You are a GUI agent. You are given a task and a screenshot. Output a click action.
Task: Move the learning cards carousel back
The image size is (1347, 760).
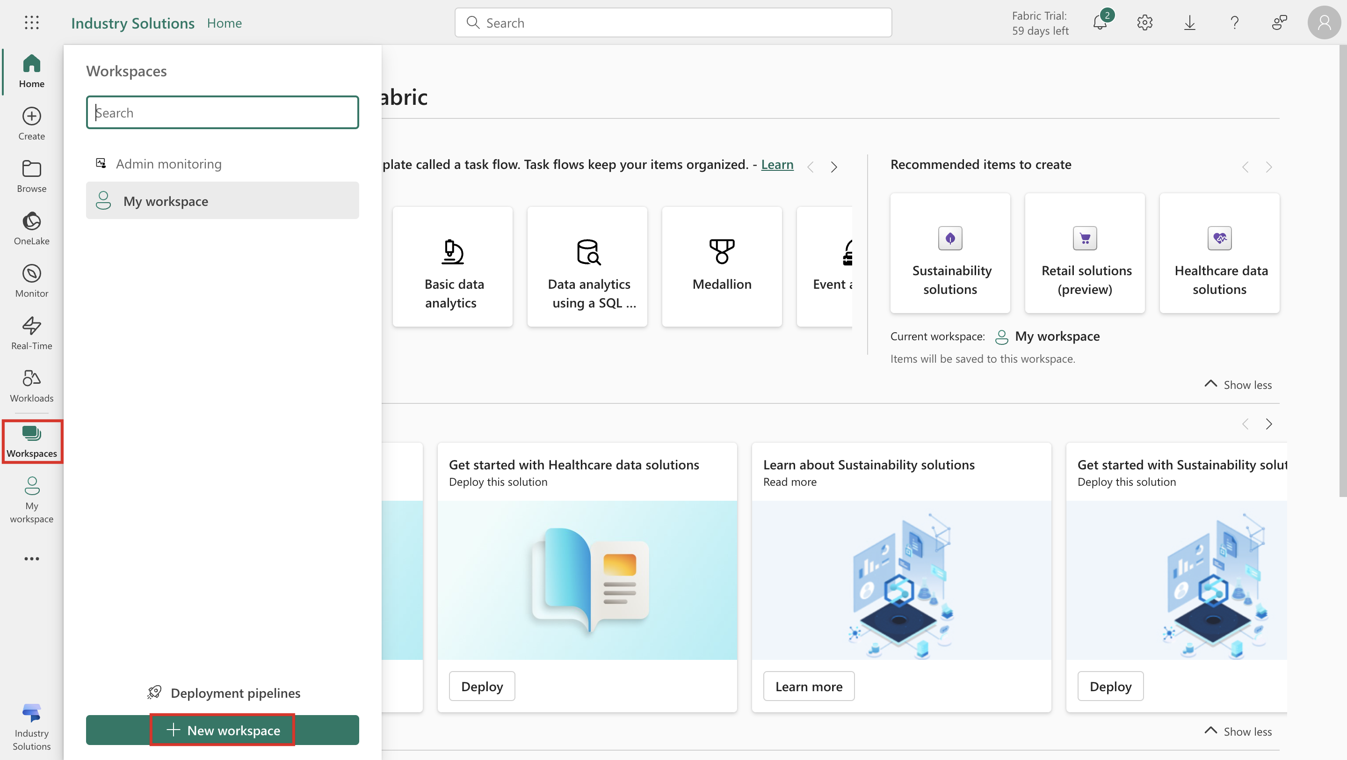(1246, 424)
